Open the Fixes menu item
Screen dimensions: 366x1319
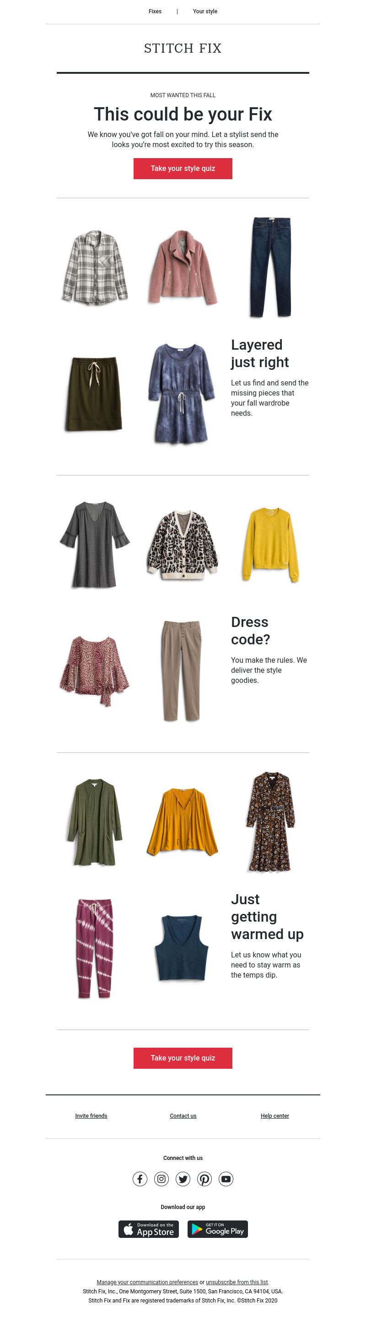[155, 11]
